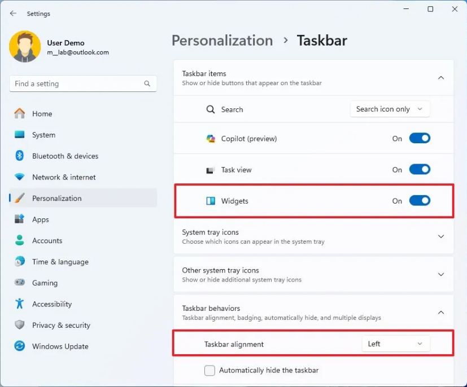Select Gaming in the sidebar
The width and height of the screenshot is (467, 387).
point(45,283)
